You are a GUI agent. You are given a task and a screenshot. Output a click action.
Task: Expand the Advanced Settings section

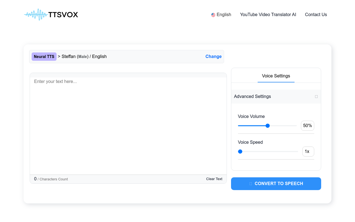(x=276, y=97)
